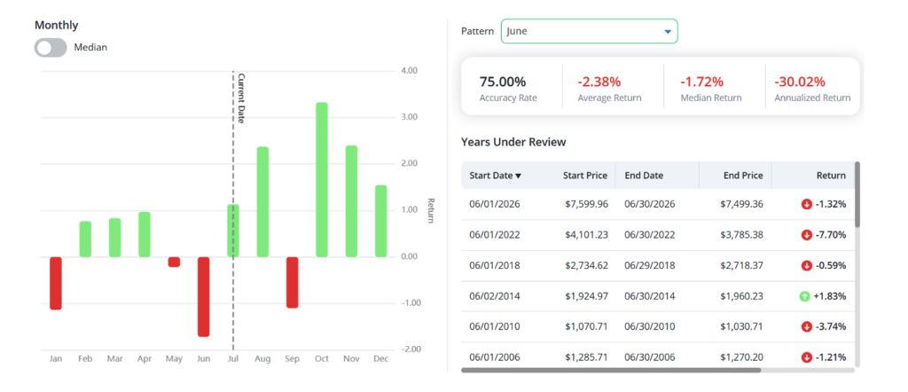
Task: Click the Oct label on chart axis
Action: click(321, 359)
